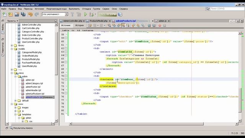Screen dimensions: 245x138
Task: Start macro recording with the red circle
Action: point(160,25)
